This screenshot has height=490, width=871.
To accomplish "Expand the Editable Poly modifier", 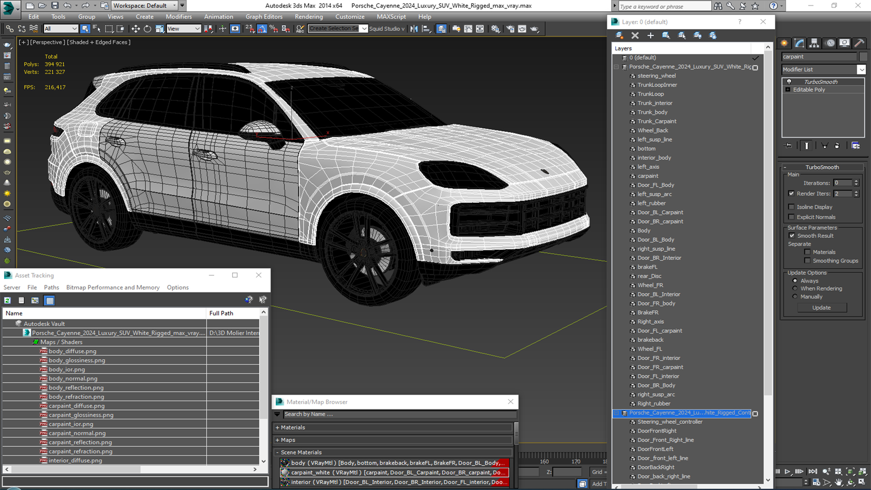I will 788,90.
